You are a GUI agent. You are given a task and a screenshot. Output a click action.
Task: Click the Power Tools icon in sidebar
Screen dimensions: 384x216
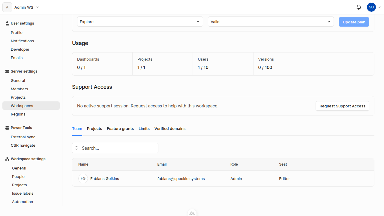pos(7,128)
